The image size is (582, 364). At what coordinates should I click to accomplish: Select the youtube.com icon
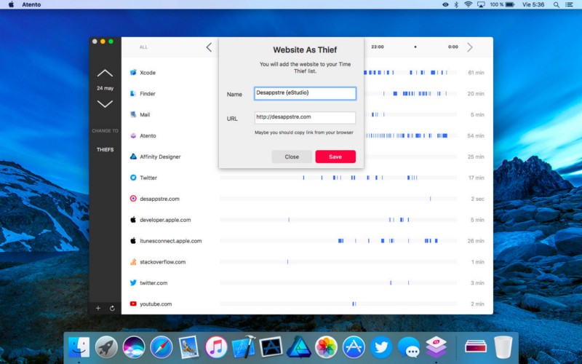pyautogui.click(x=133, y=304)
